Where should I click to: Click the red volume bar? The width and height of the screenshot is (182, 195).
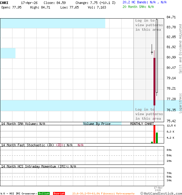pos(154,133)
